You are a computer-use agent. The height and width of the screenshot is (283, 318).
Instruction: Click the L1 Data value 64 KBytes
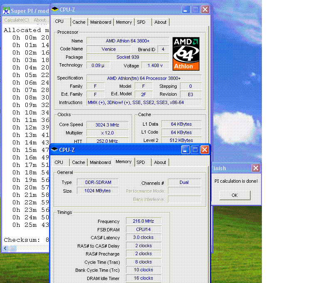(x=181, y=124)
